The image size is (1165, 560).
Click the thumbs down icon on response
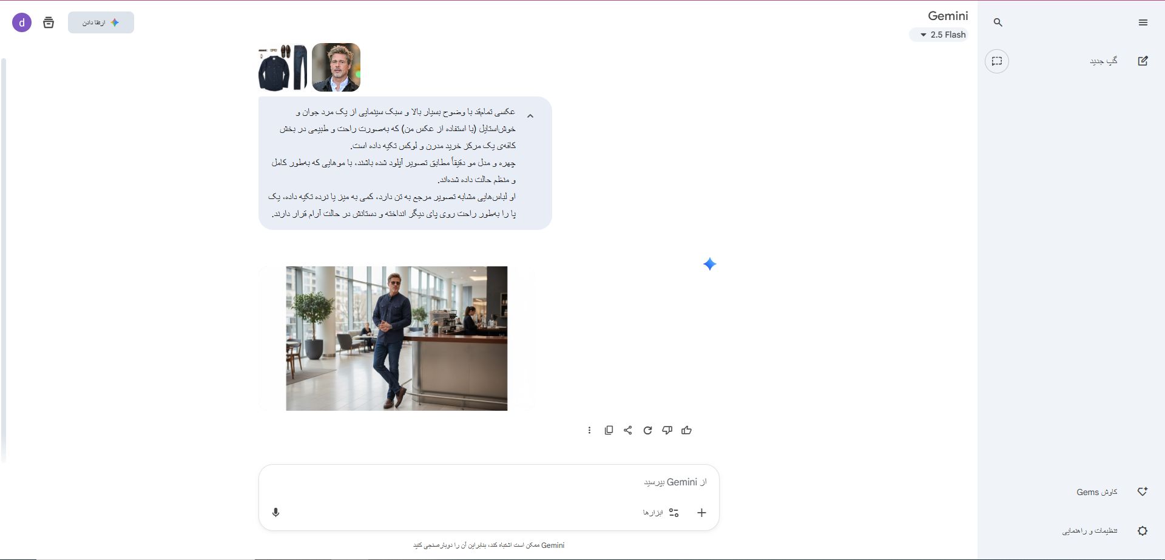pyautogui.click(x=667, y=430)
